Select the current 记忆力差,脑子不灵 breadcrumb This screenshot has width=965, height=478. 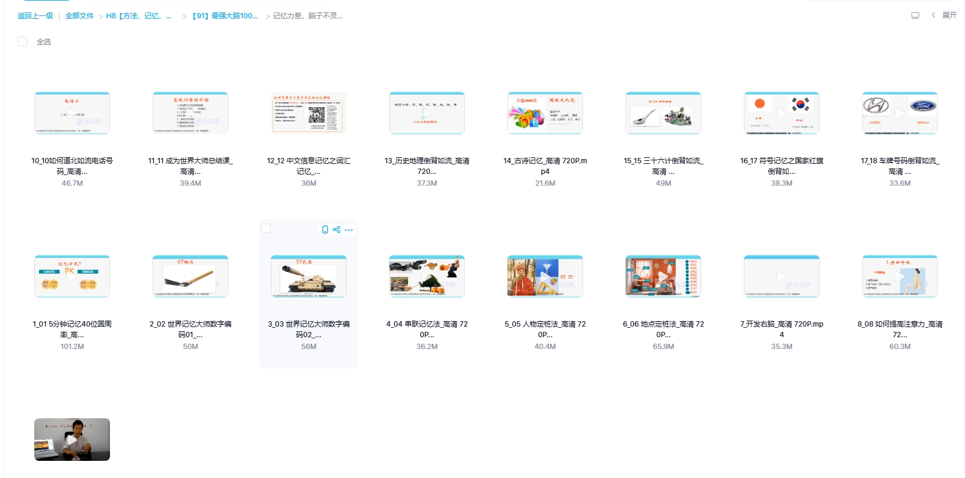pos(307,16)
